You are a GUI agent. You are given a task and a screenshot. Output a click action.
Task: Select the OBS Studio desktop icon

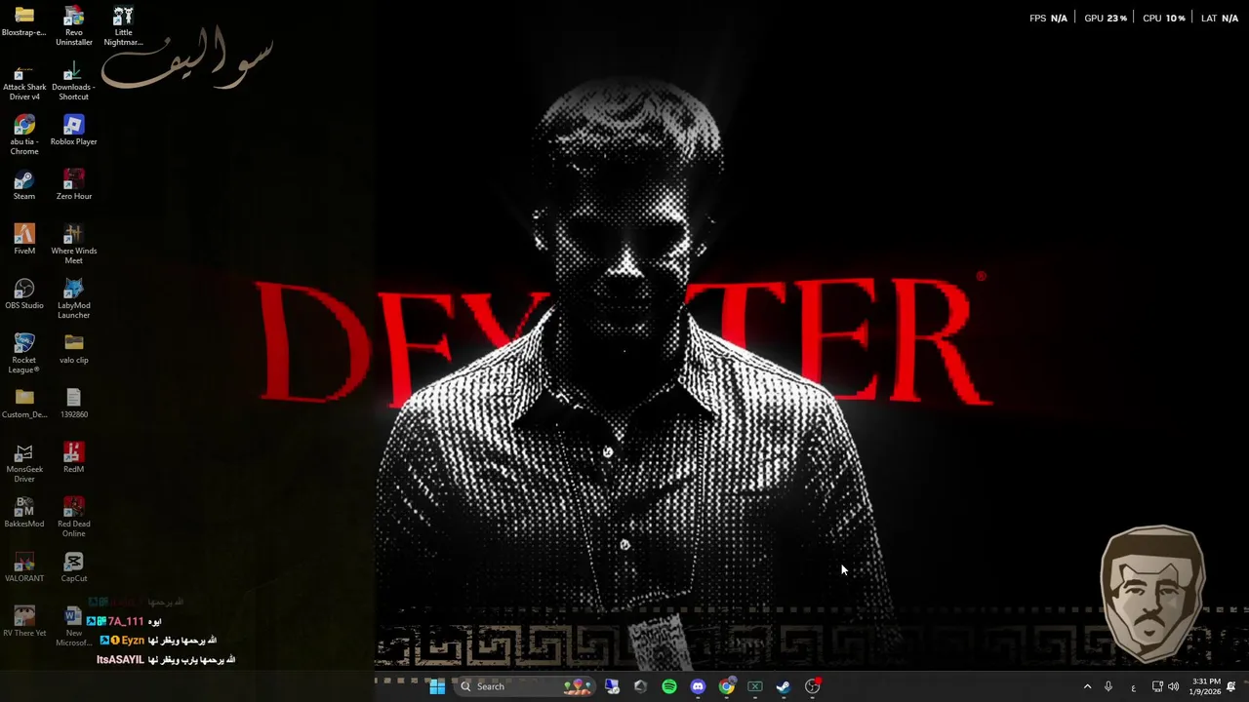click(x=24, y=294)
